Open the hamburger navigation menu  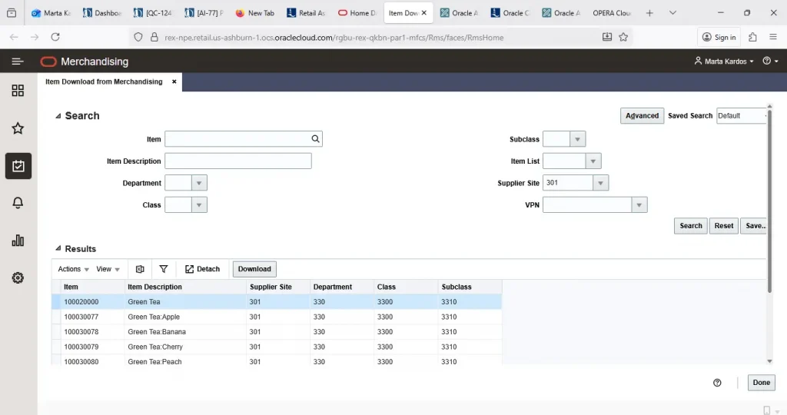click(18, 61)
